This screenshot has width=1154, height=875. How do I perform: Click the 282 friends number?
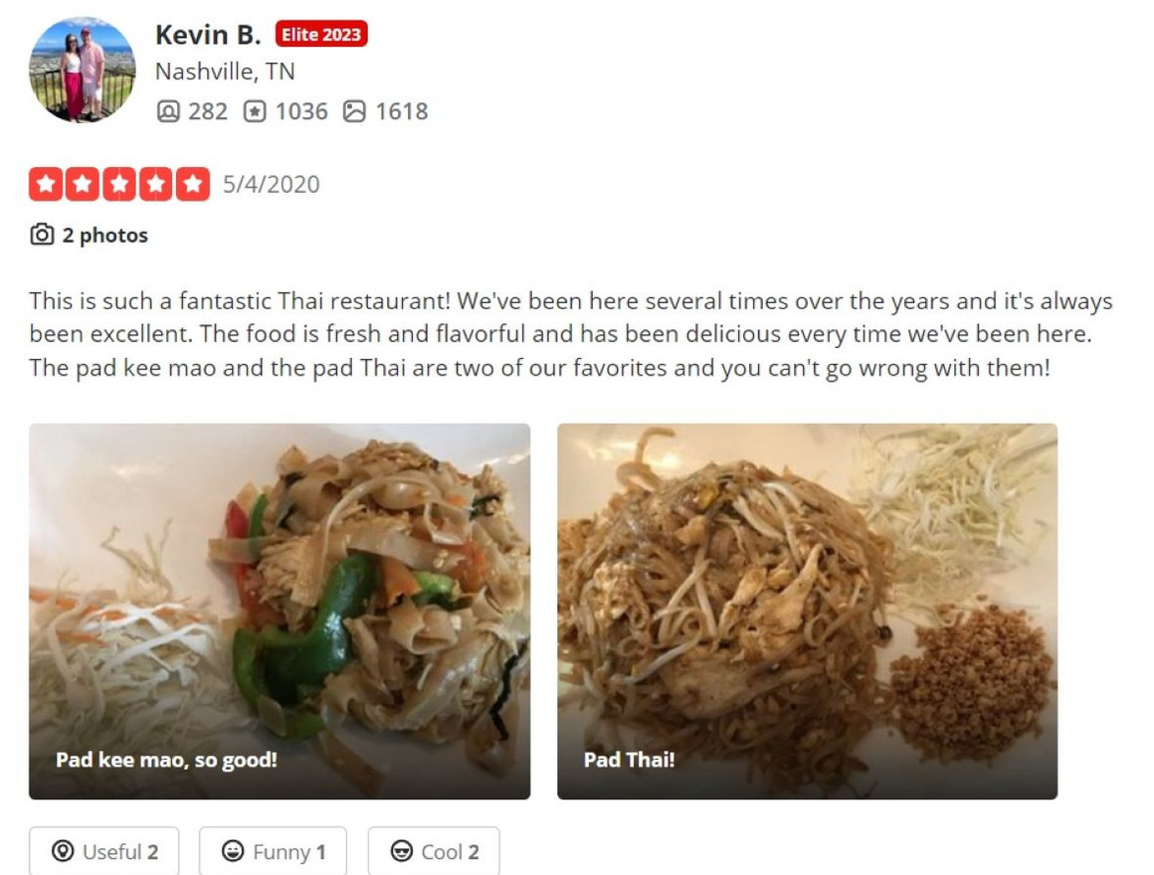[208, 111]
